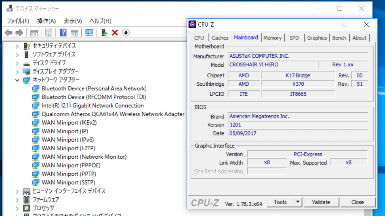This screenshot has width=385, height=216.
Task: Click the action pane view toolbar icon
Action: tap(74, 33)
